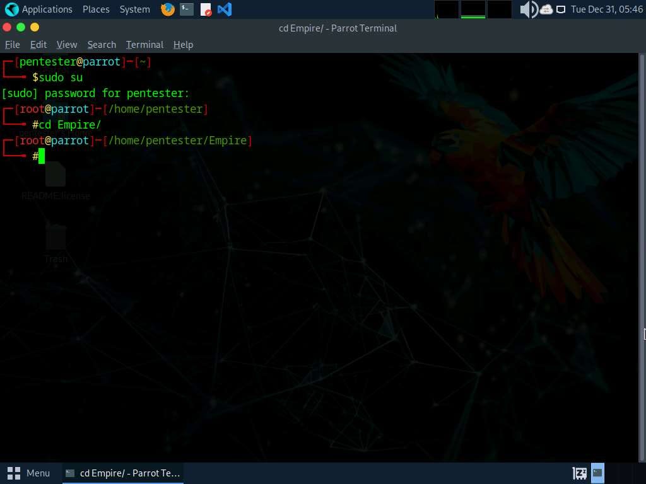Click the Parrot logo Applications icon
646x484 pixels.
coord(11,9)
